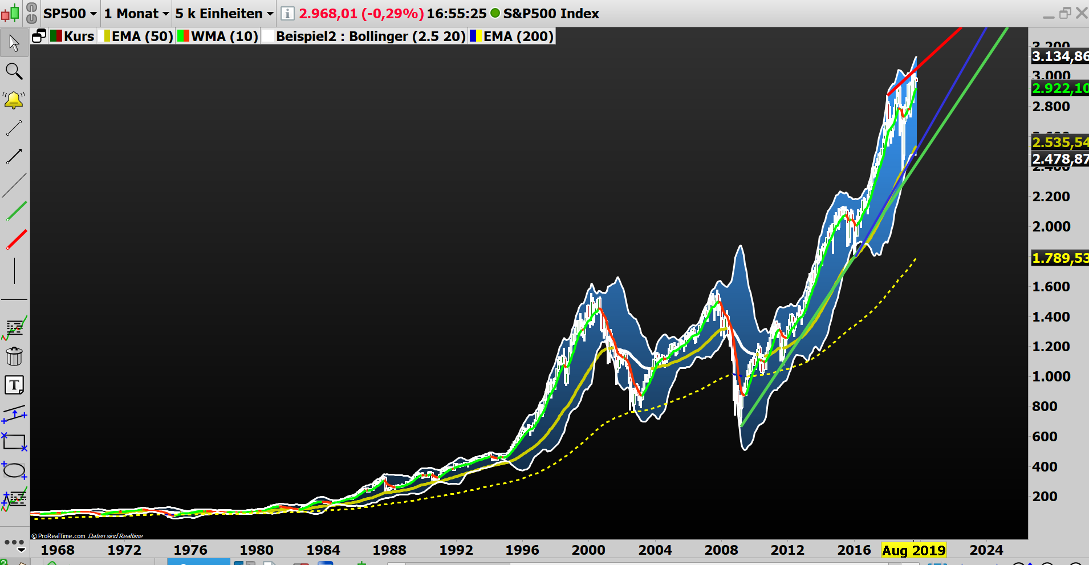Click the green-red Kurs color swatch

(56, 36)
